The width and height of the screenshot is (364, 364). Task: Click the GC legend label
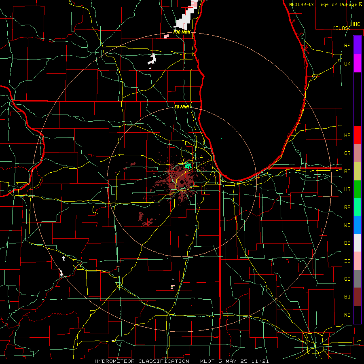(347, 279)
